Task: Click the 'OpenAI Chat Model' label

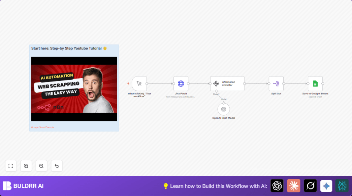Action: click(223, 118)
